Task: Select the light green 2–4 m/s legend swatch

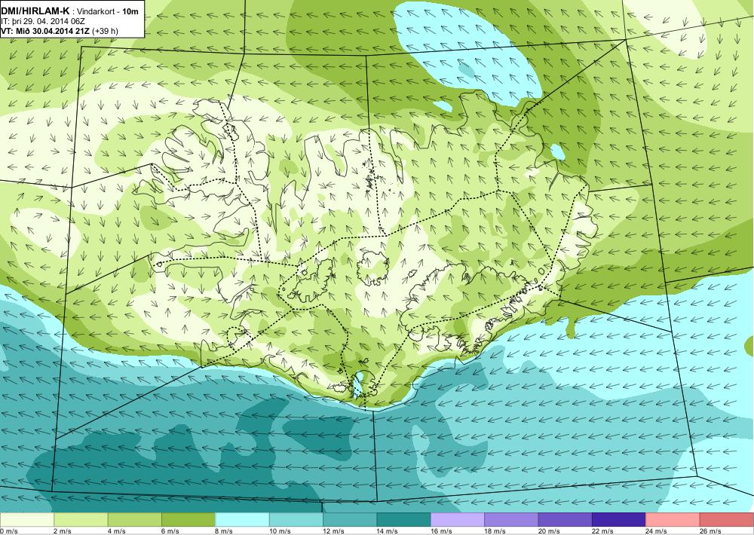Action: 81,520
